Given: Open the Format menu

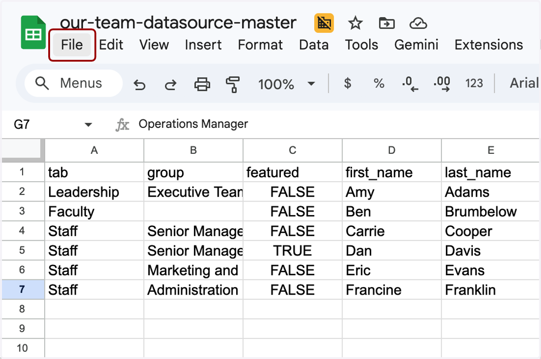Looking at the screenshot, I should point(261,45).
